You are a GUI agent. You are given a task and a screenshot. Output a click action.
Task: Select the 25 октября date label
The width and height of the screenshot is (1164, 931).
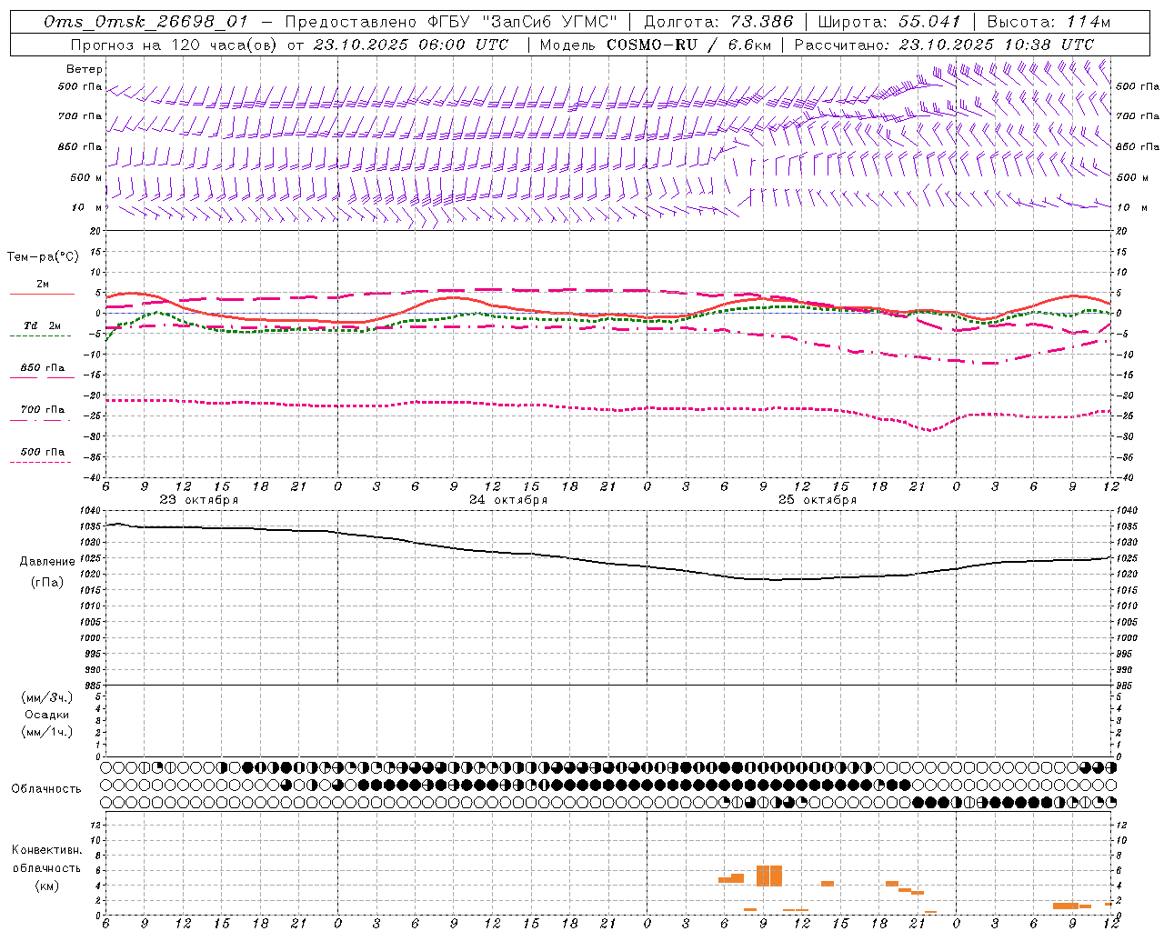pyautogui.click(x=818, y=500)
